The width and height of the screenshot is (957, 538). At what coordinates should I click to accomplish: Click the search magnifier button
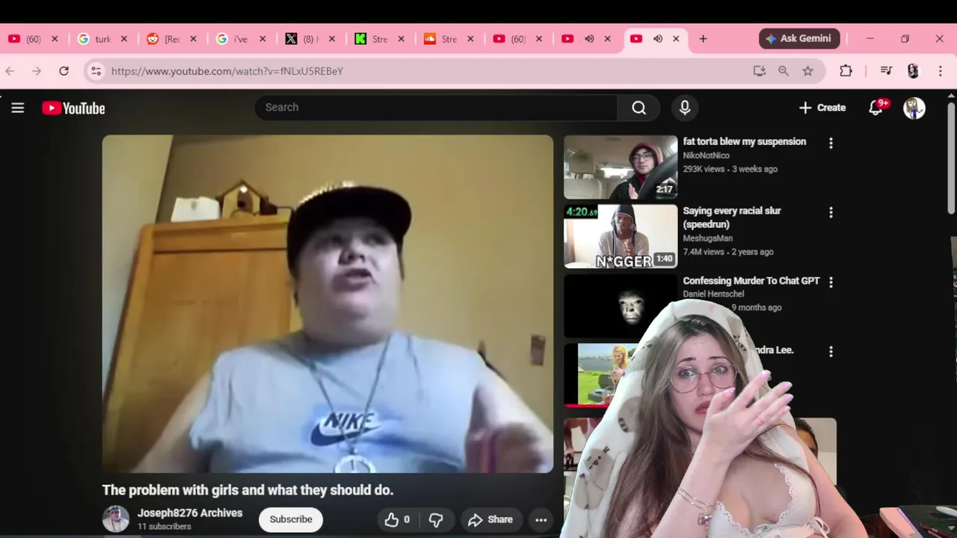click(638, 108)
